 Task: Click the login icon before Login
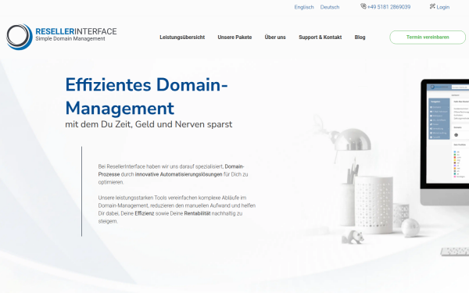[432, 6]
